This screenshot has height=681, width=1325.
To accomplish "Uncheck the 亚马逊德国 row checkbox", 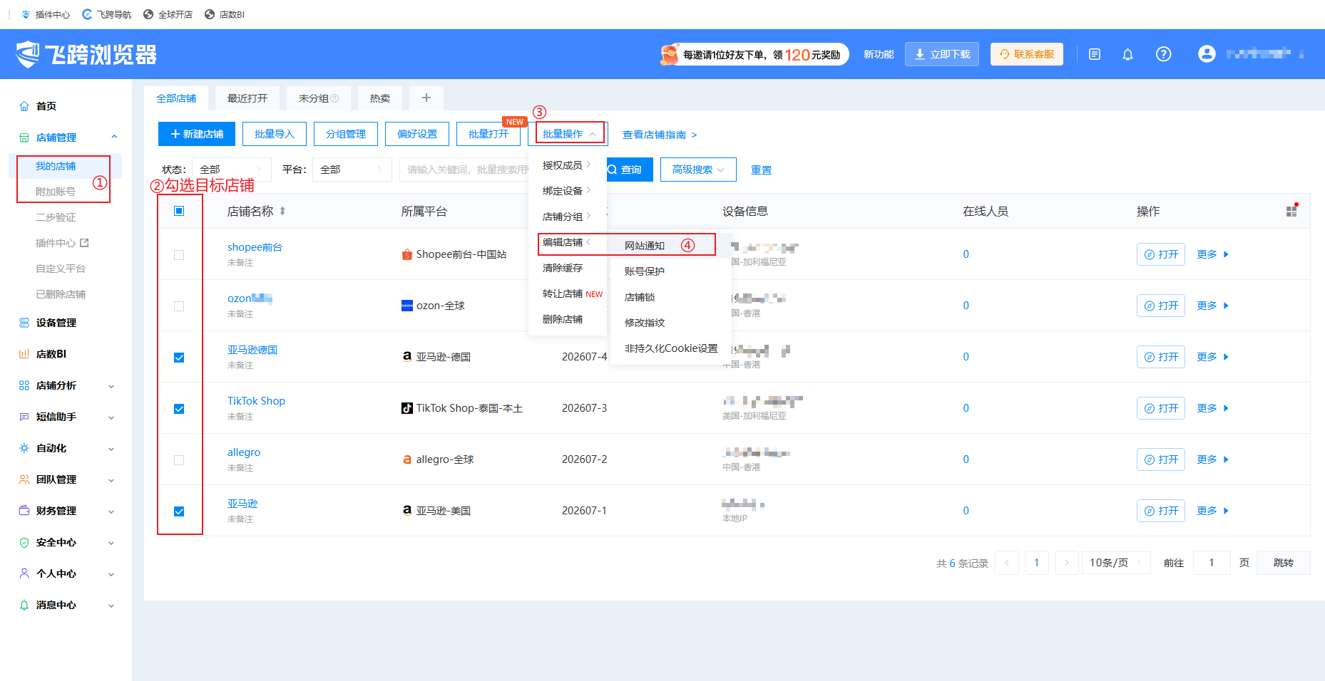I will 179,357.
